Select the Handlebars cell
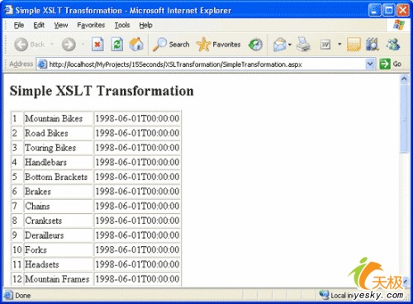 [59, 162]
